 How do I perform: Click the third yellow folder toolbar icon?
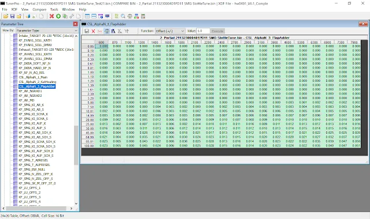[19, 16]
